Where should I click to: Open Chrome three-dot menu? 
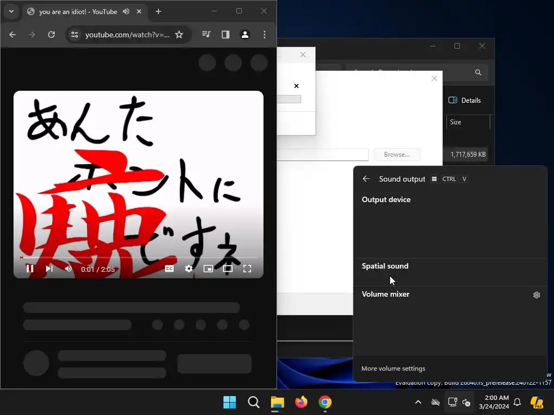click(264, 35)
